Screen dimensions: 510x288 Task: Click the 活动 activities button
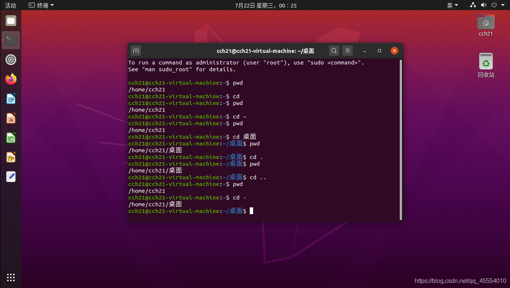(10, 5)
